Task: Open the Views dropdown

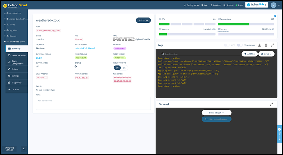Action: pos(266,54)
